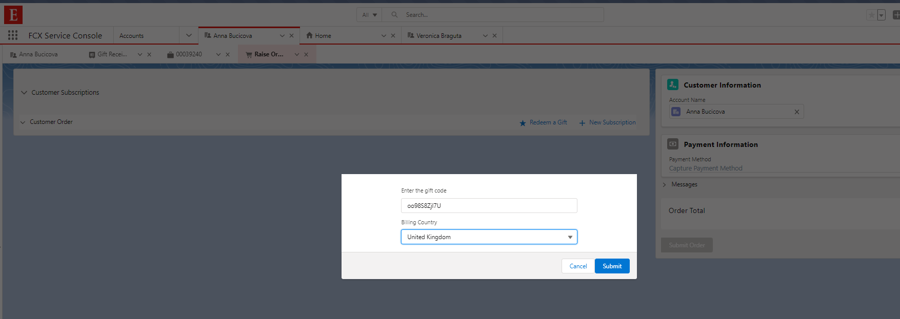Viewport: 900px width, 319px height.
Task: Open the search scope All dropdown
Action: (369, 15)
